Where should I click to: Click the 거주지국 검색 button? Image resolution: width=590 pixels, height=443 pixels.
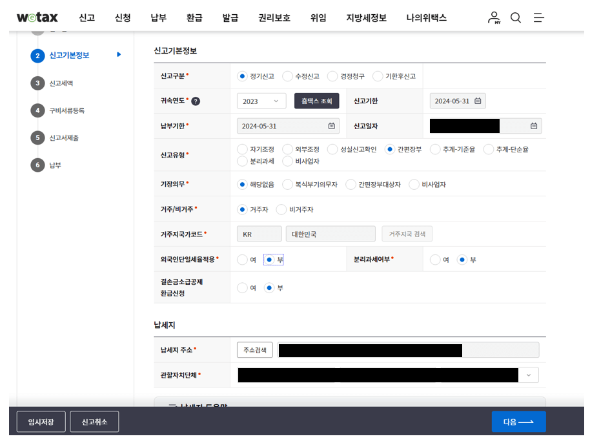point(407,234)
